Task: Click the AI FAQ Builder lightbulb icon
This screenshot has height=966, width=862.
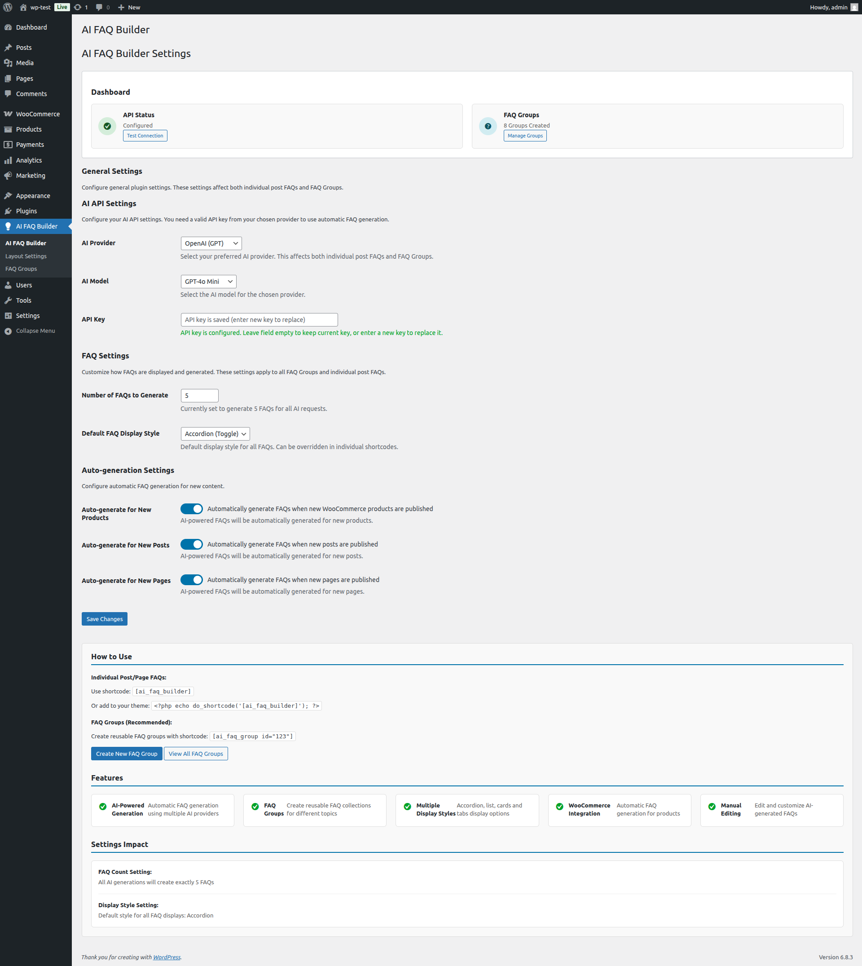Action: [8, 226]
